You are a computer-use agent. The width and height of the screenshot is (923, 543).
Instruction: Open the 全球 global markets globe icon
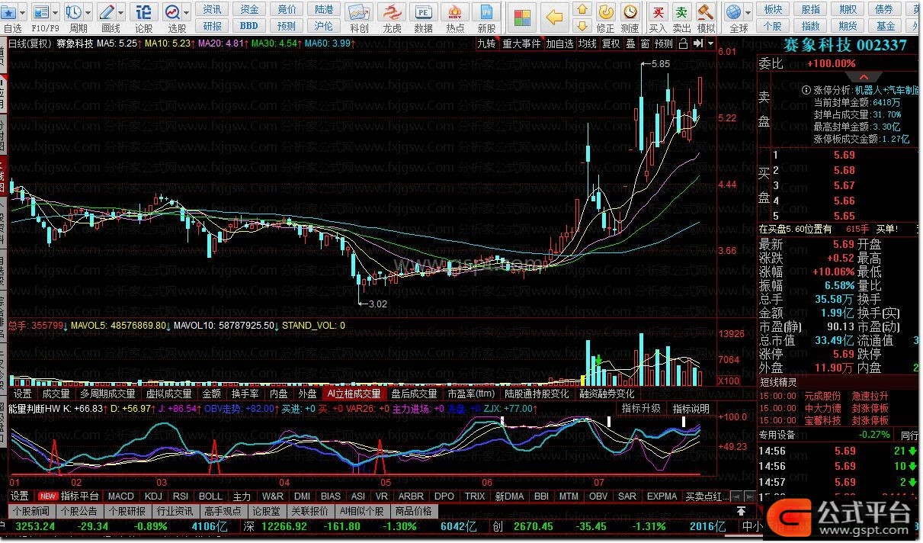[733, 12]
